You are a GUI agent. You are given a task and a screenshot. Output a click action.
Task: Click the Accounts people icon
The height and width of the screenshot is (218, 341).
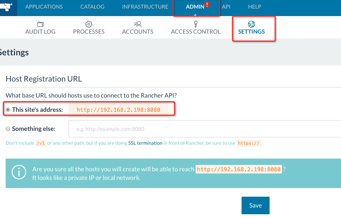point(138,24)
